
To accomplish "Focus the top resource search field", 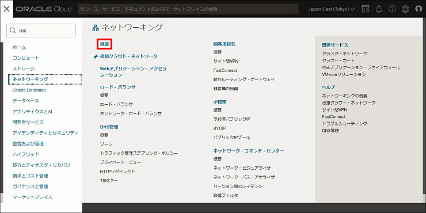I will 188,9.
